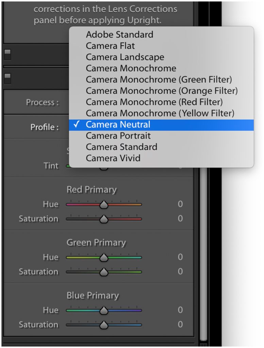The width and height of the screenshot is (264, 348).
Task: Click the Blue Primary Hue value field
Action: coord(180,310)
